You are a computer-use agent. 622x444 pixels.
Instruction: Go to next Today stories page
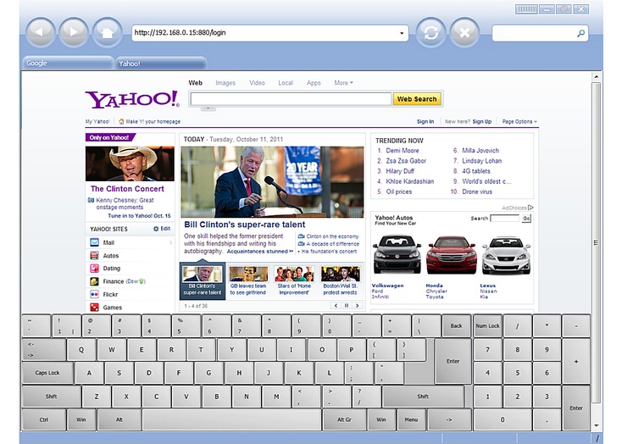[x=358, y=306]
